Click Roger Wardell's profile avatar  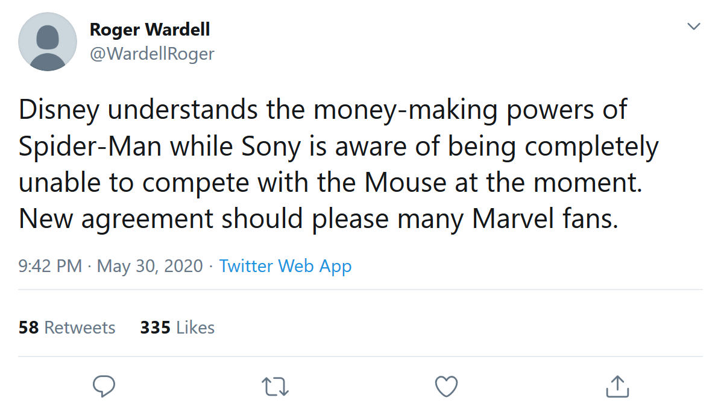point(48,42)
